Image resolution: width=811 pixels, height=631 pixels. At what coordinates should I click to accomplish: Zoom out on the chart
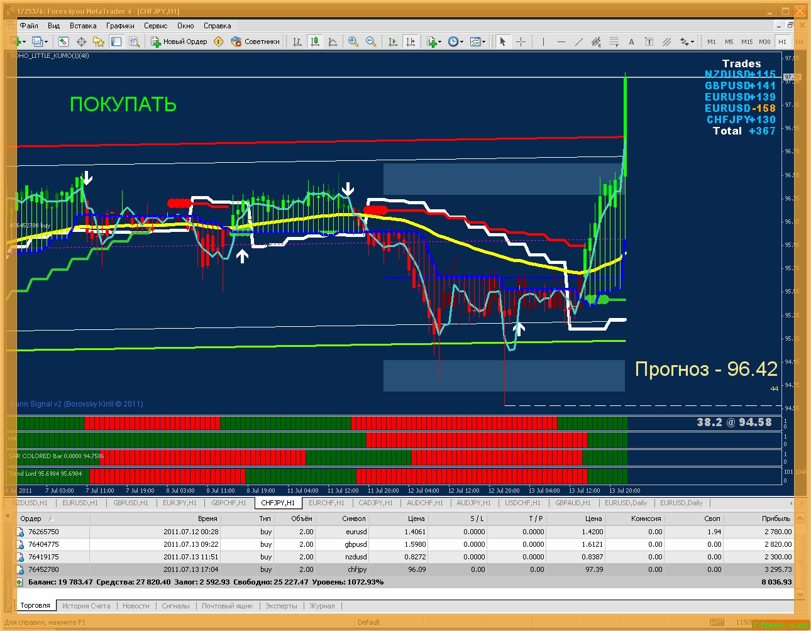[371, 41]
